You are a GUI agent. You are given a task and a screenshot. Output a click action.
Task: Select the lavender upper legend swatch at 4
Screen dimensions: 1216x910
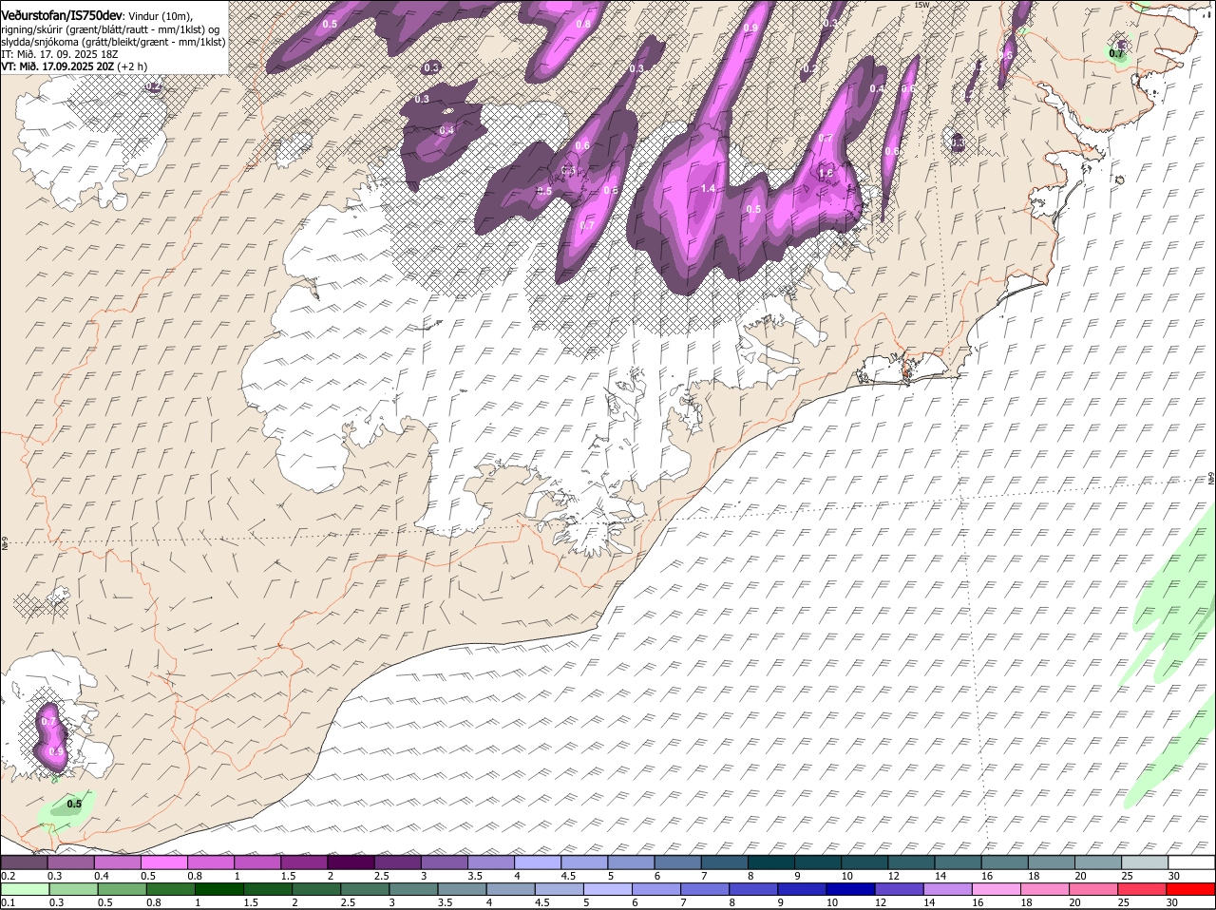(x=536, y=863)
